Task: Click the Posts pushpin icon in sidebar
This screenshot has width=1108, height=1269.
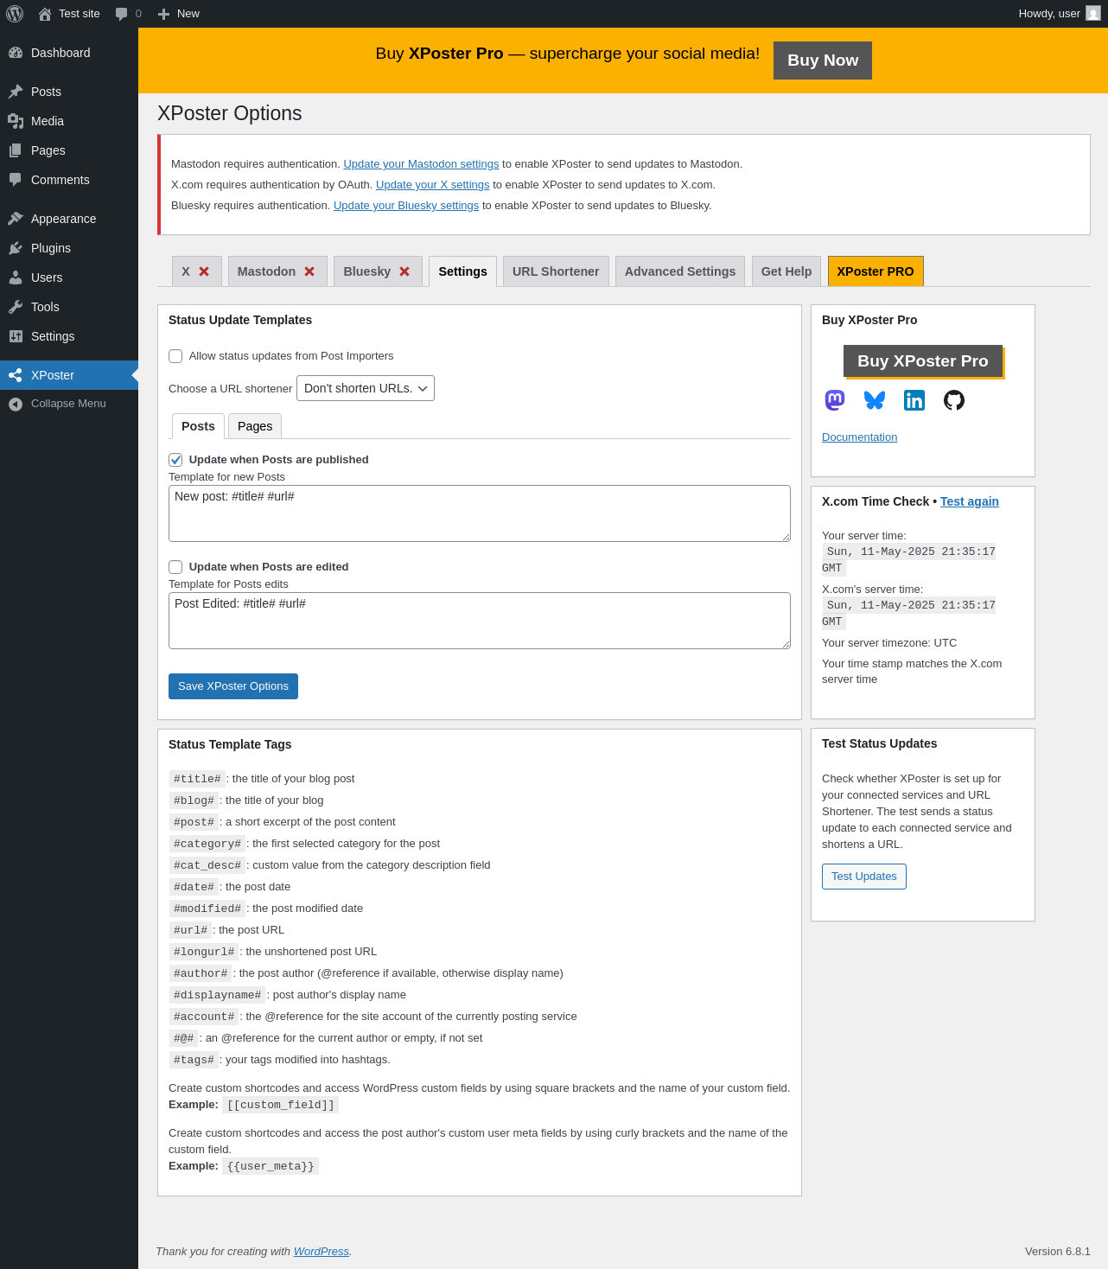Action: click(x=16, y=92)
